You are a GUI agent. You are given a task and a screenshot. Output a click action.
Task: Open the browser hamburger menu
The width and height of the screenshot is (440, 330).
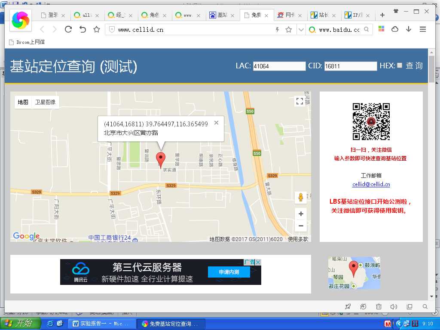pos(423,29)
